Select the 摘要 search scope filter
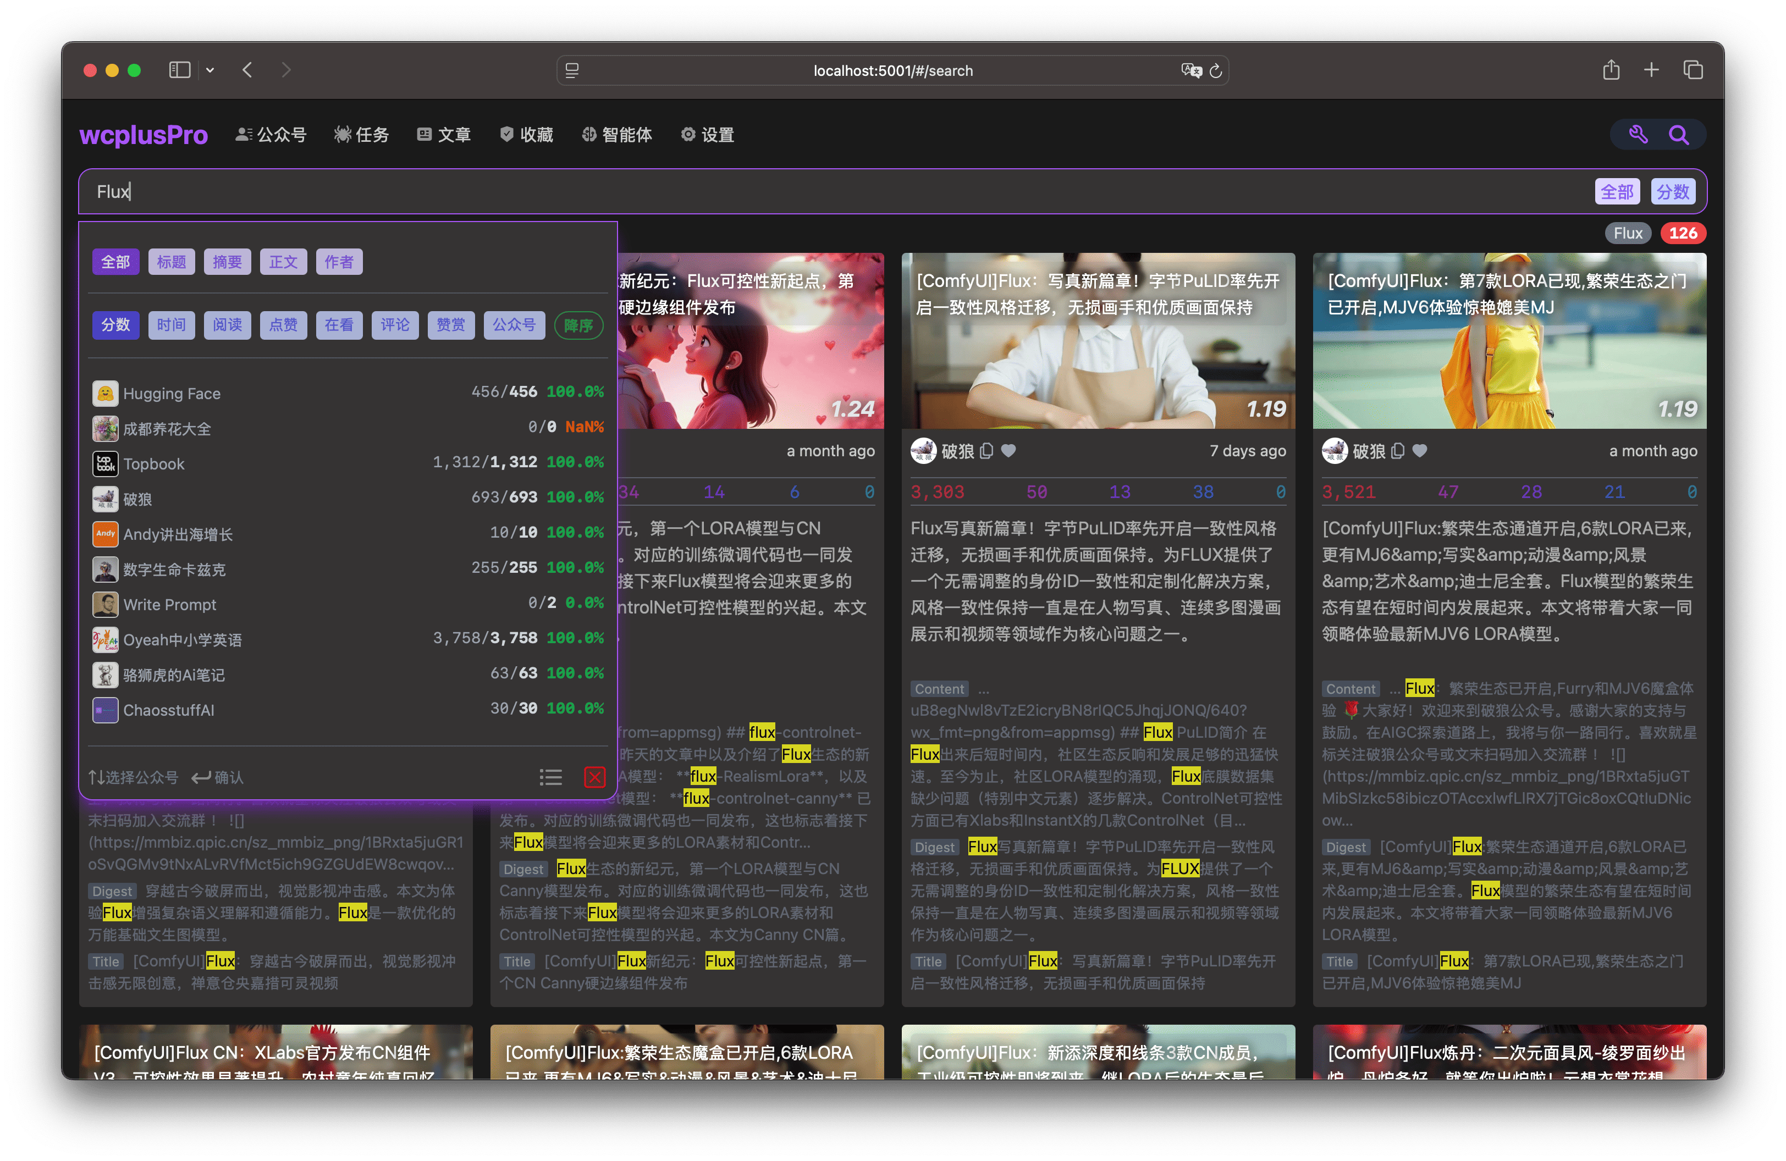 [228, 262]
